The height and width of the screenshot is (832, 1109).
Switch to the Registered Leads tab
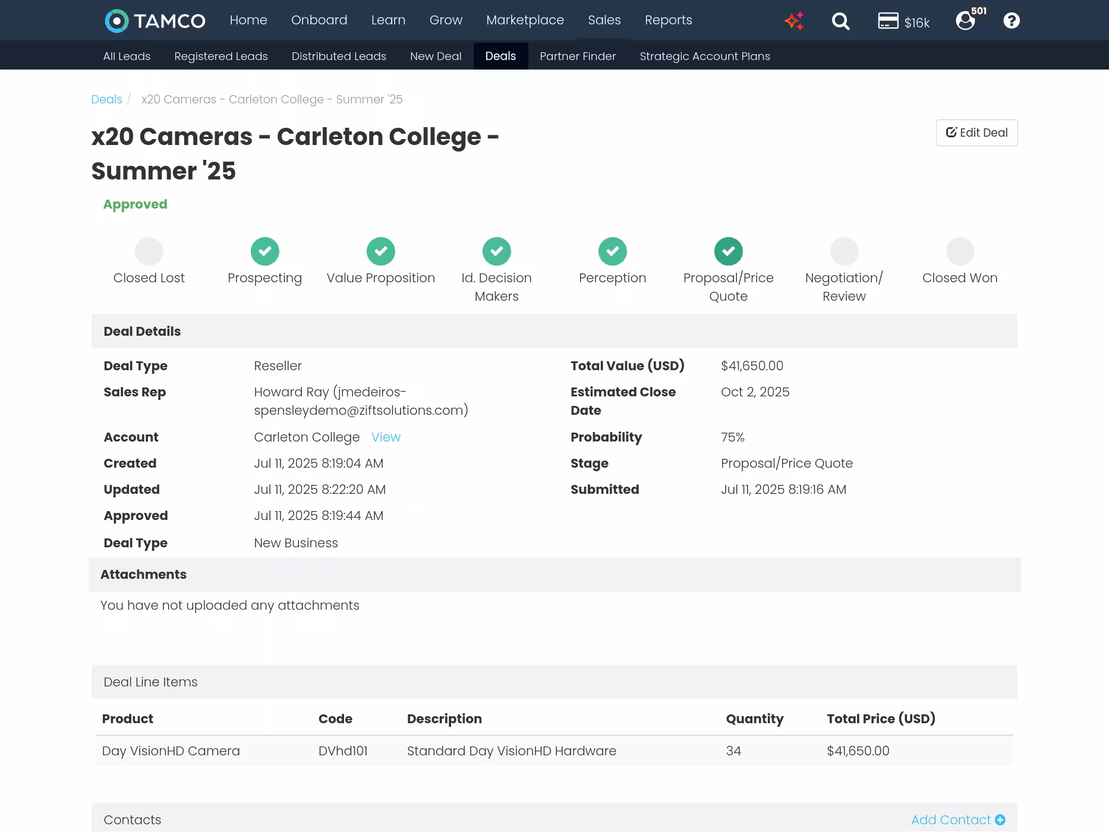coord(220,56)
